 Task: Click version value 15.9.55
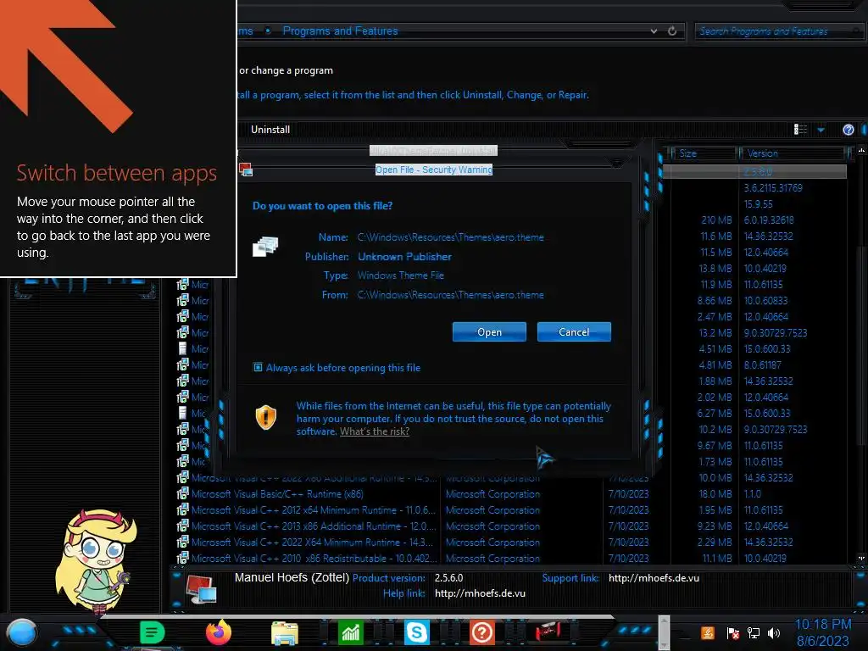[x=758, y=203]
